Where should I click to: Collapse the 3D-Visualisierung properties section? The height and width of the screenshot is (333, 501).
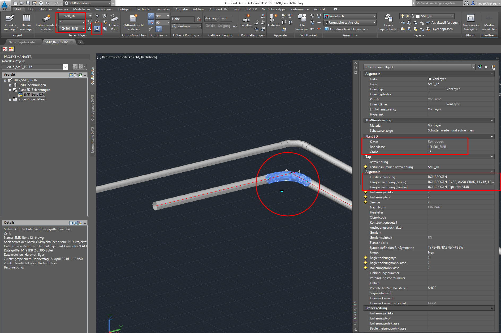[491, 120]
